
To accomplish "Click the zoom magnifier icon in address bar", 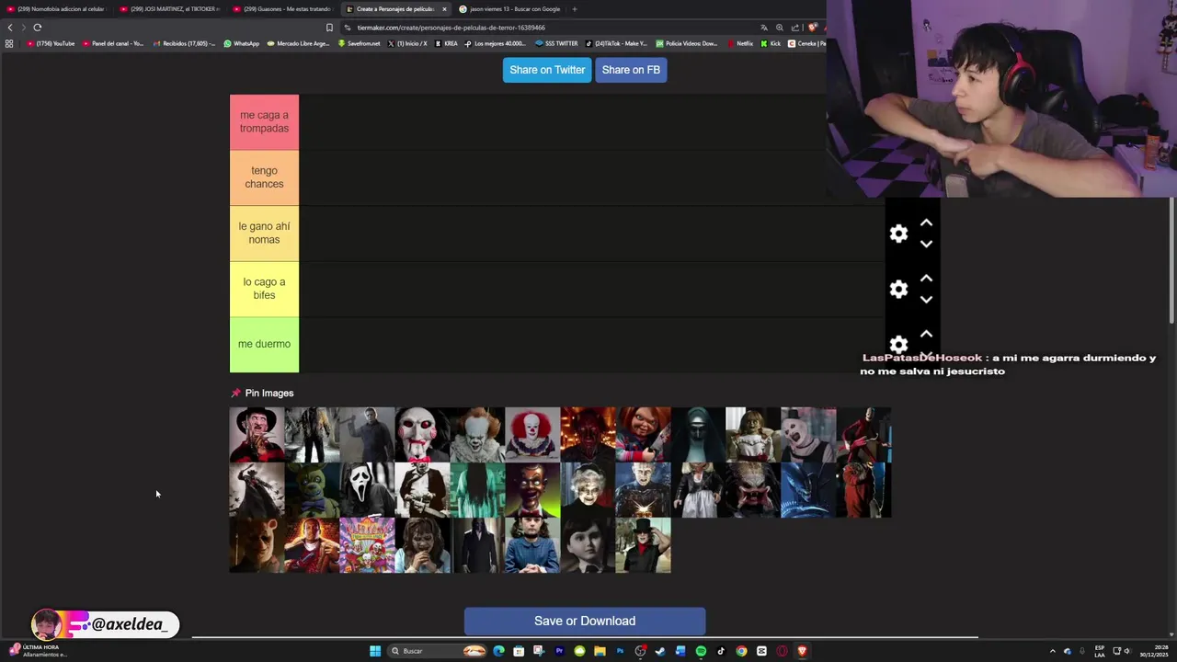I will click(780, 28).
